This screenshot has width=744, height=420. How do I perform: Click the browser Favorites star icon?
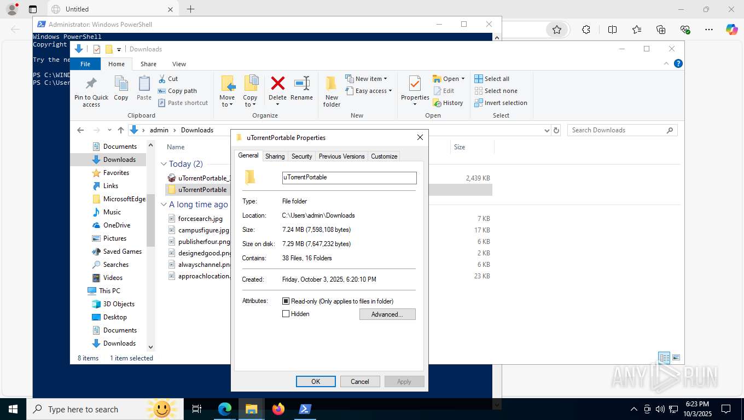(556, 30)
